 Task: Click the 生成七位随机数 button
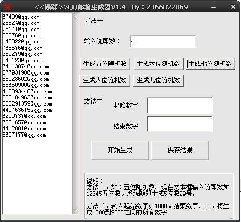tap(210, 64)
